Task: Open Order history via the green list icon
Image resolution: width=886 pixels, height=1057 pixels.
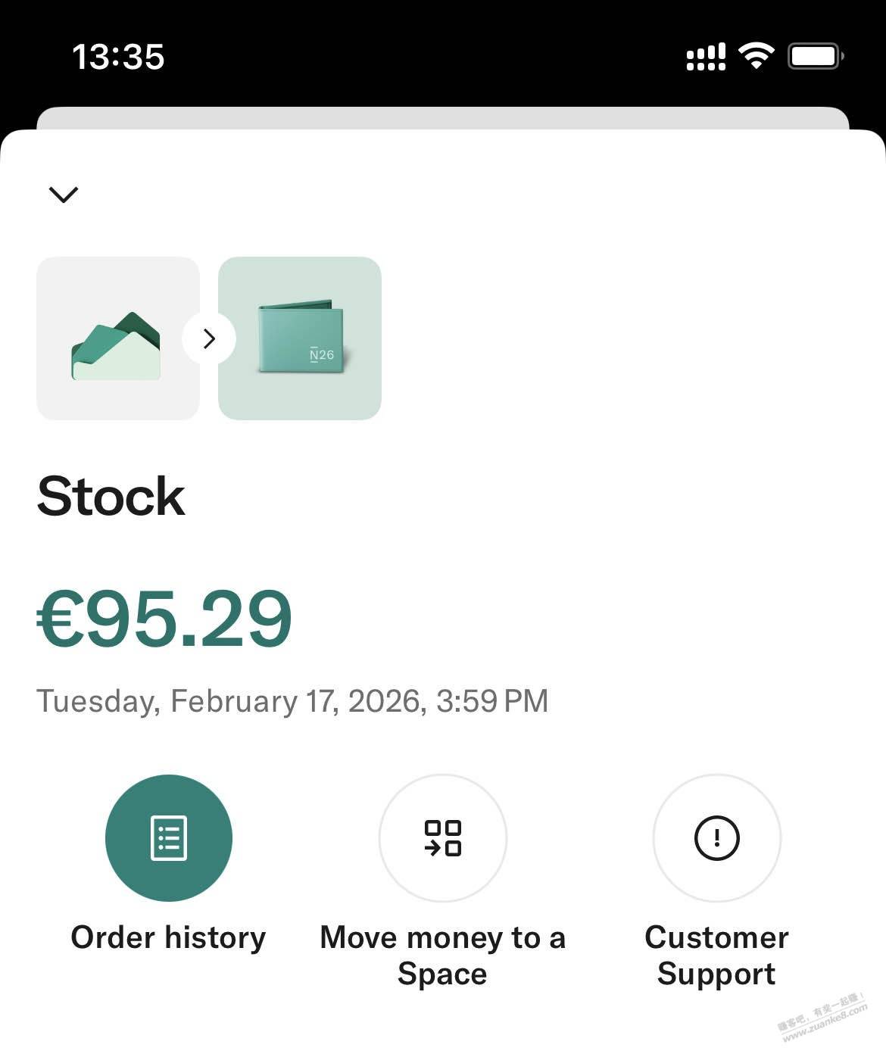Action: (169, 838)
